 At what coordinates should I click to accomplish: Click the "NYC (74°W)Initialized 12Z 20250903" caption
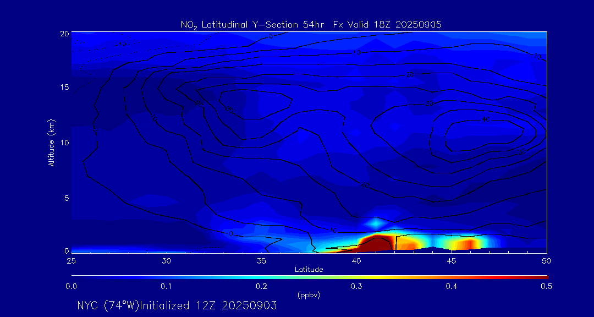[177, 305]
